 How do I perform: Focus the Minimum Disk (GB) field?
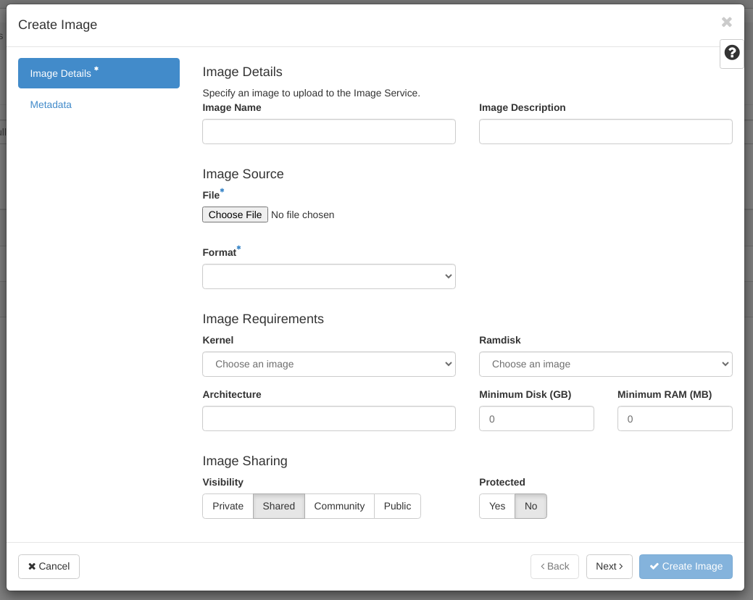pos(536,418)
